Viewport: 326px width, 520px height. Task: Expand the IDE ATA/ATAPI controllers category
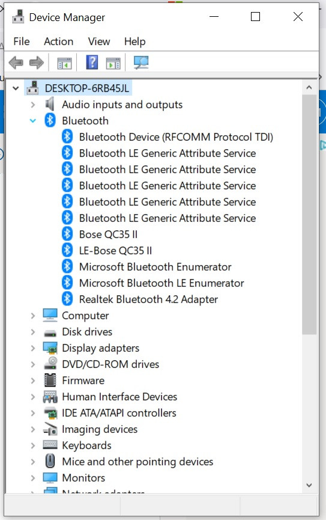click(x=33, y=413)
